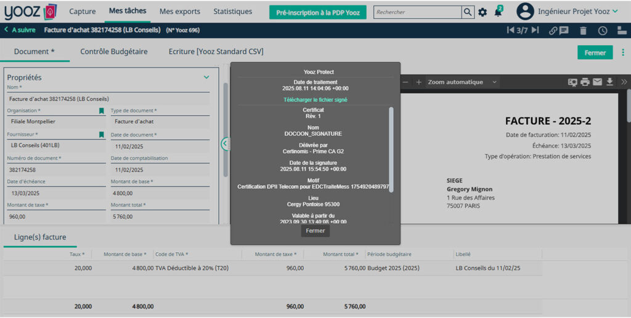Viewport: 631px width, 318px height.
Task: Click the certificate icon in viewer toolbar
Action: (x=572, y=82)
